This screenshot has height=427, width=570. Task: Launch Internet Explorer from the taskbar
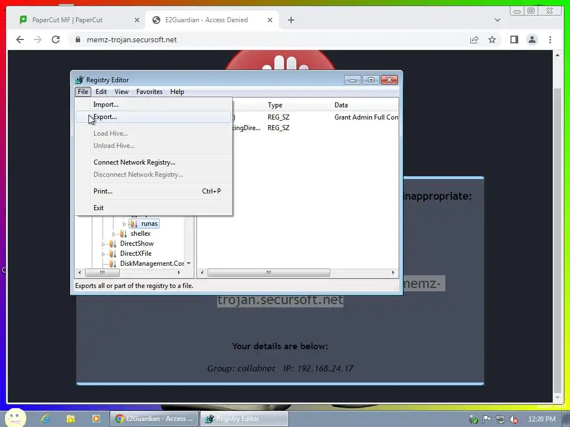pyautogui.click(x=45, y=419)
